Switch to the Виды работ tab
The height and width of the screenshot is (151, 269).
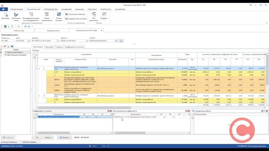(x=50, y=47)
